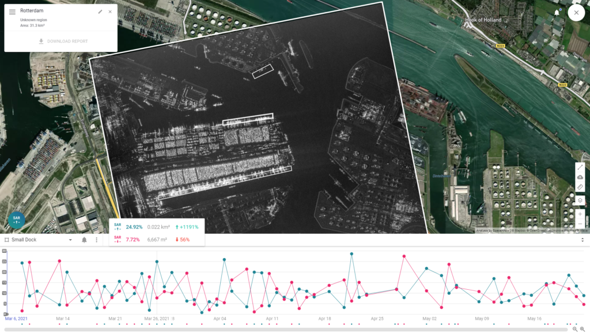Click the +1191% change value
Viewport: 590px width, 333px height.
point(187,227)
